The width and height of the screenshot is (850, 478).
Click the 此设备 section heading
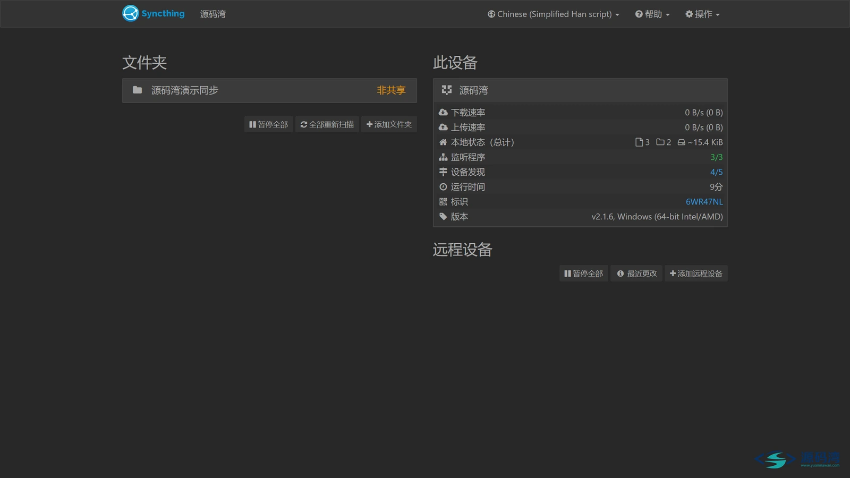[455, 63]
